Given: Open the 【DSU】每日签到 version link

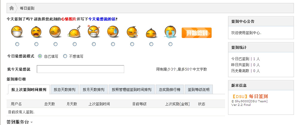Looking at the screenshot, I should pos(250,96).
